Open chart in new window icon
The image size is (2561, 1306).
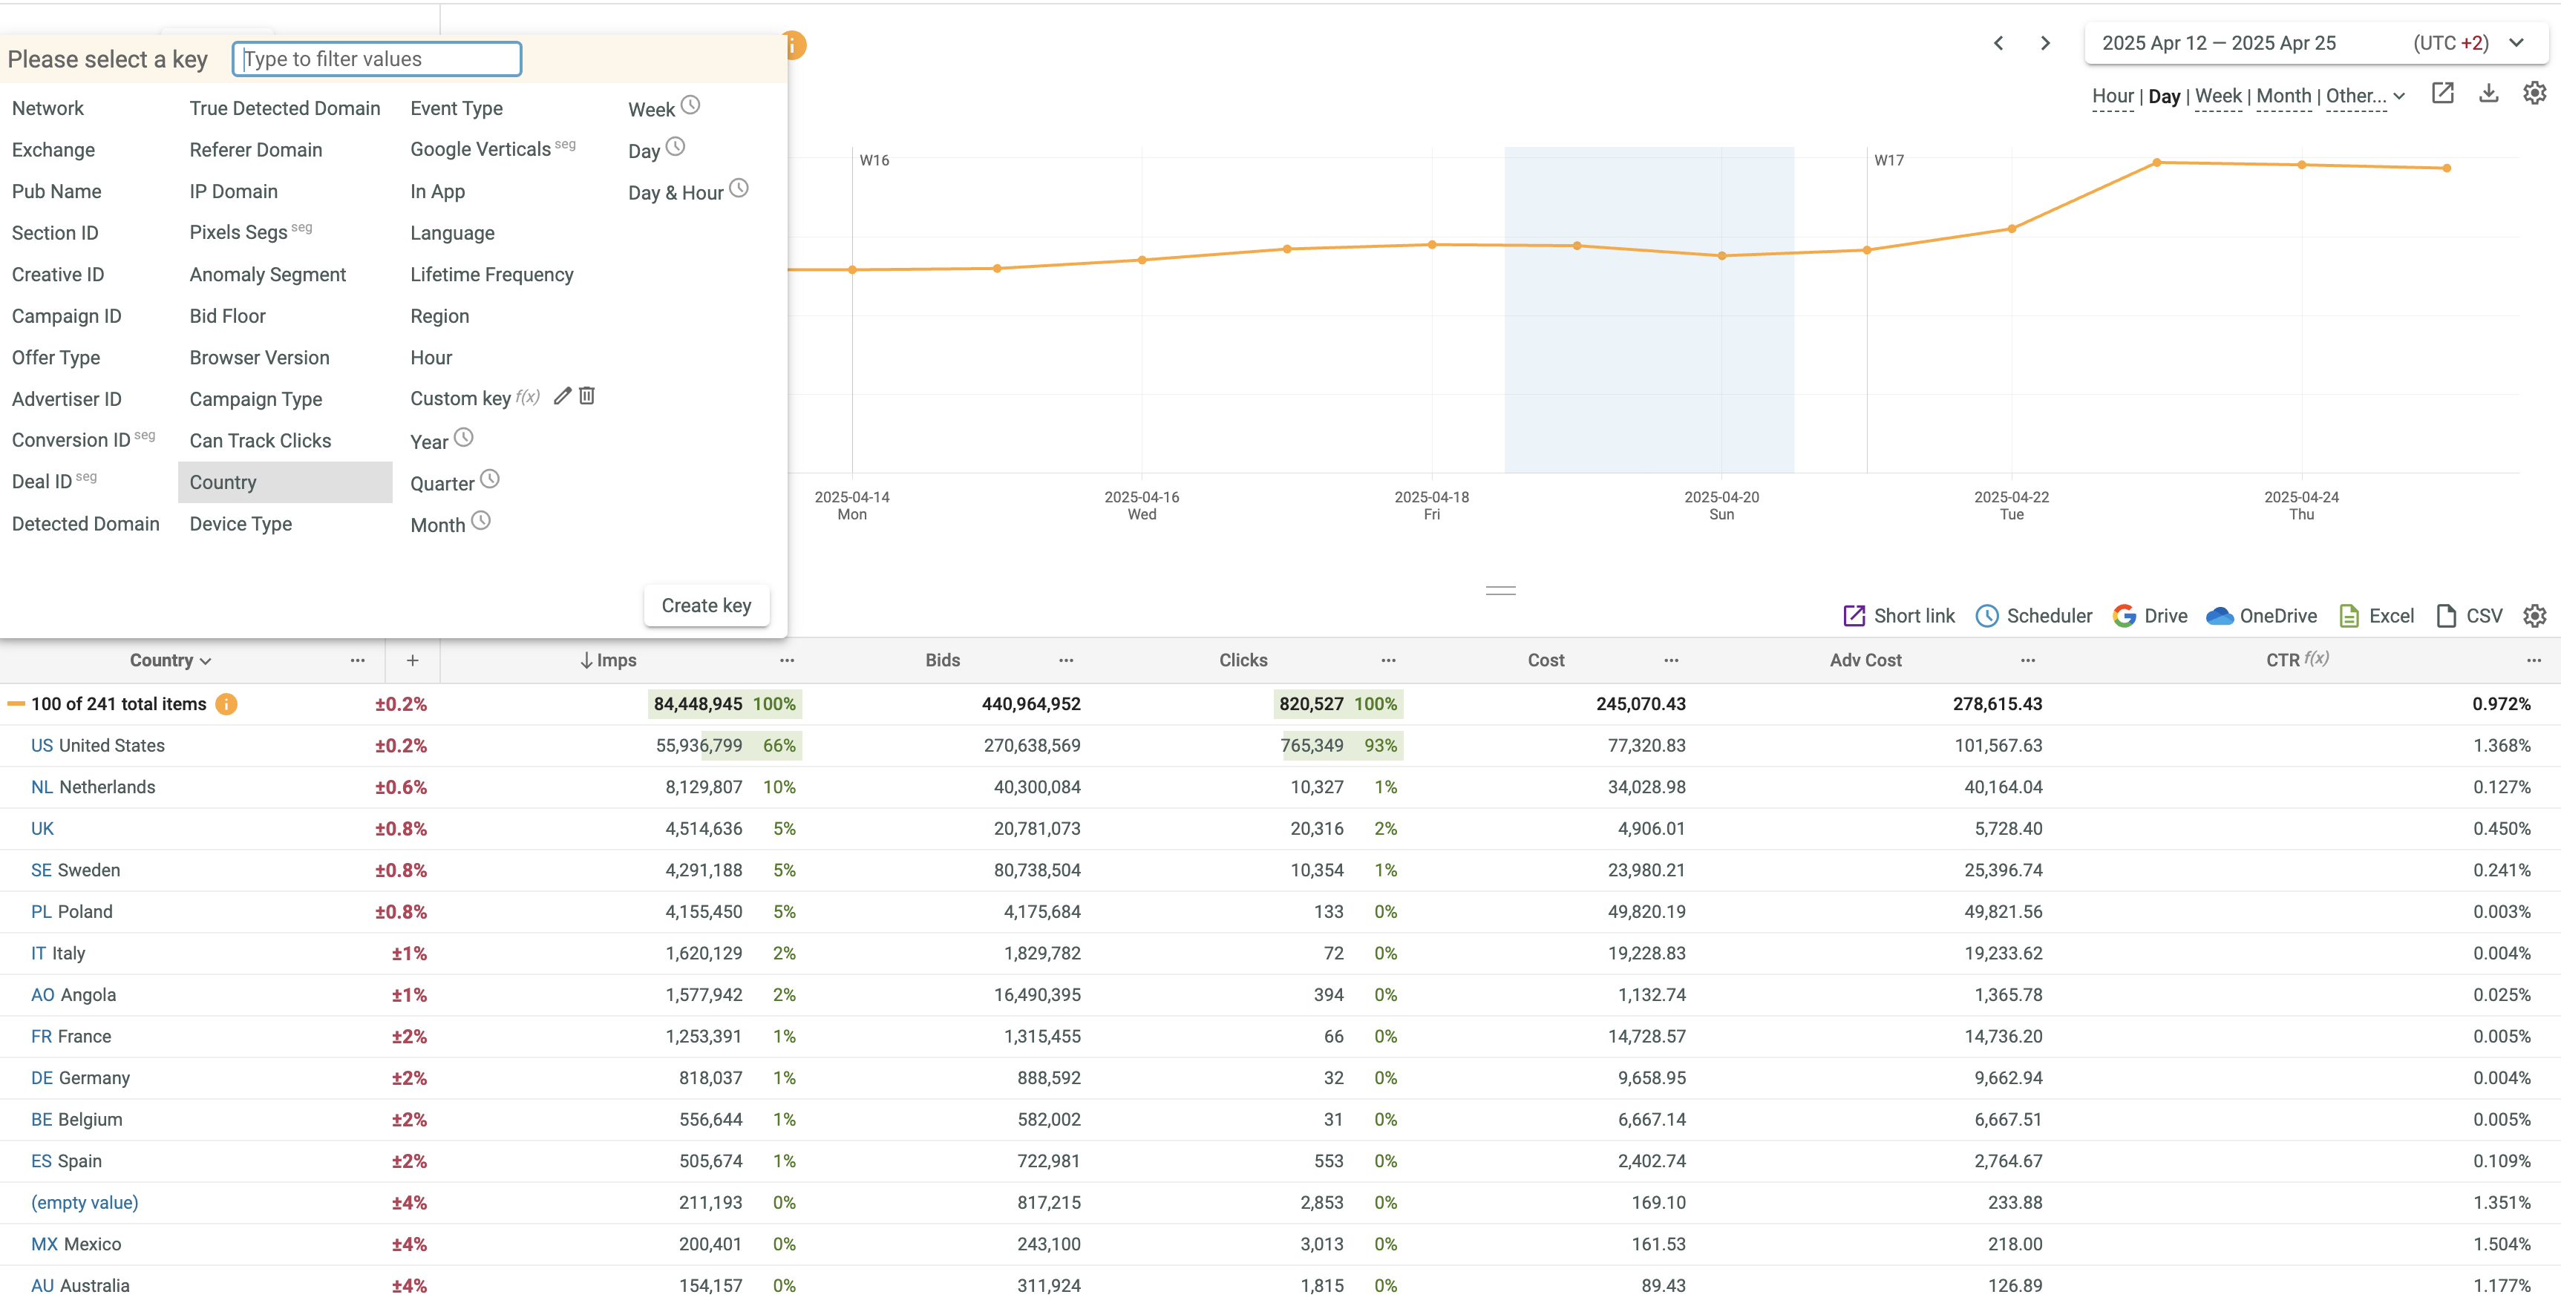tap(2443, 93)
